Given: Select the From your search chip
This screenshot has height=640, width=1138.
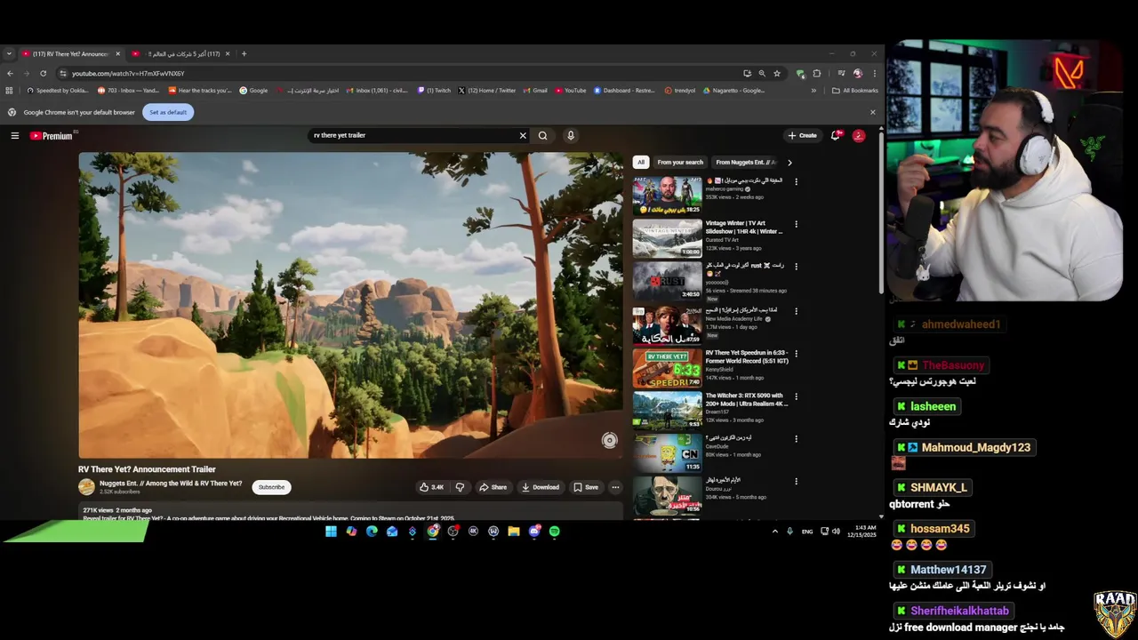Looking at the screenshot, I should (x=680, y=163).
